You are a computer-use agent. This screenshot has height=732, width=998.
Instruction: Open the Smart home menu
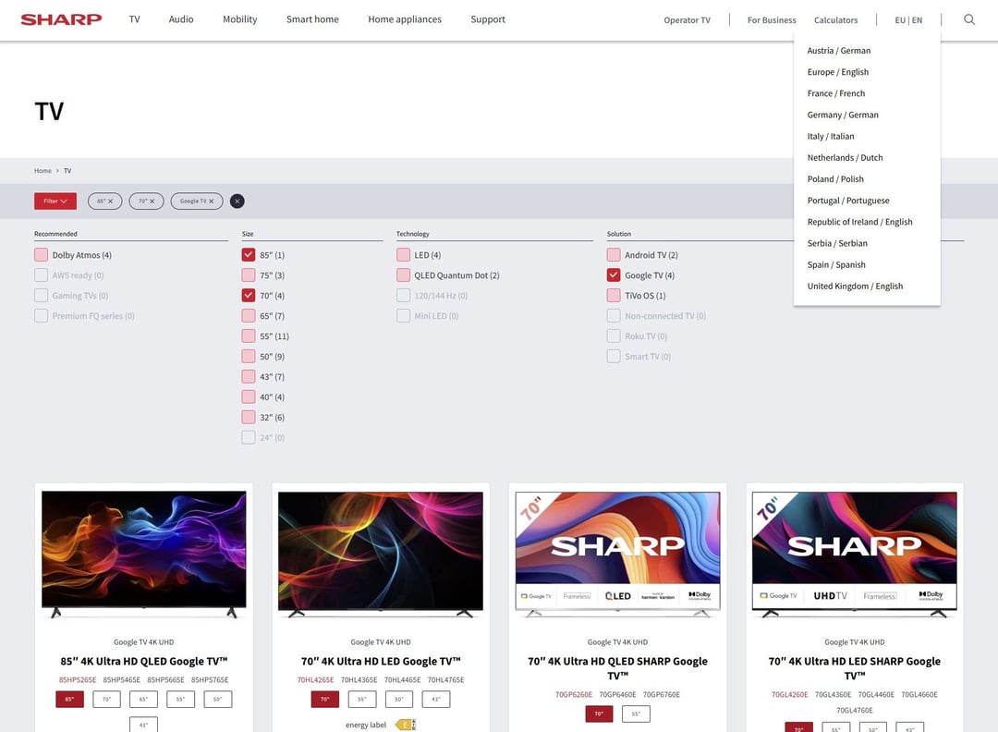coord(312,19)
